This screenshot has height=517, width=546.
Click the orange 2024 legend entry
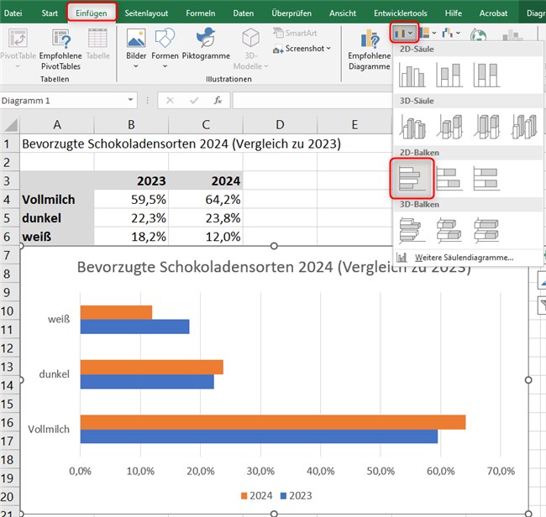(256, 496)
